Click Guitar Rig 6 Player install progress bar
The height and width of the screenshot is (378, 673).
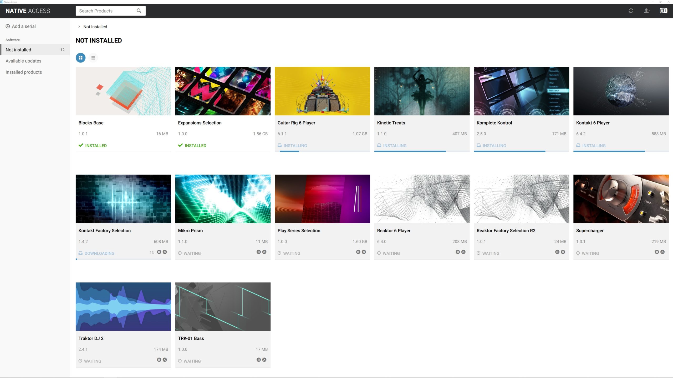pyautogui.click(x=322, y=151)
